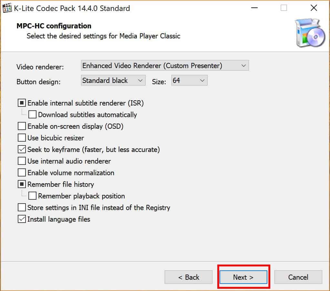Click the 'Button design:' label
Image resolution: width=330 pixels, height=291 pixels.
coord(38,82)
